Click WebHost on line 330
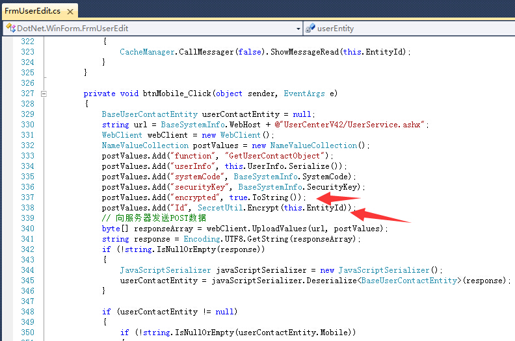 (x=244, y=125)
